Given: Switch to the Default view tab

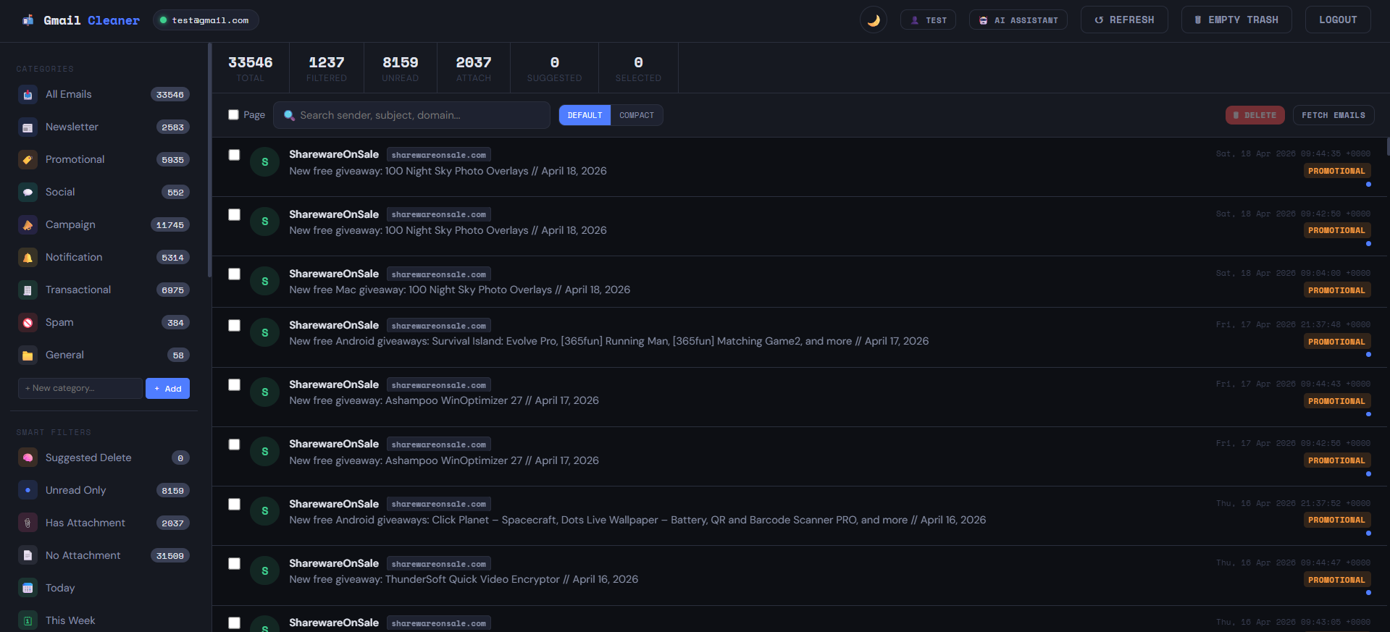Looking at the screenshot, I should (x=585, y=115).
